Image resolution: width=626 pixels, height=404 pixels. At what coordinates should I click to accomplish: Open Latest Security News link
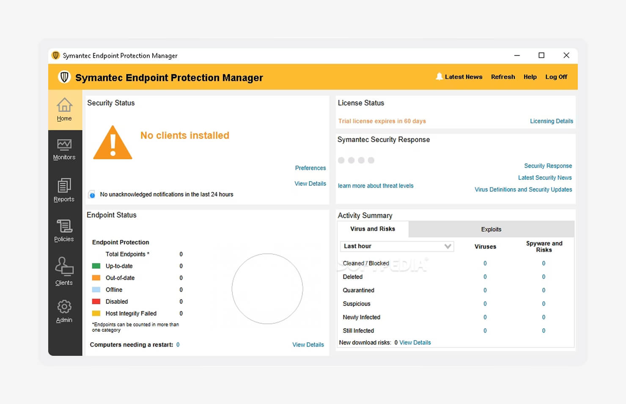pos(545,177)
